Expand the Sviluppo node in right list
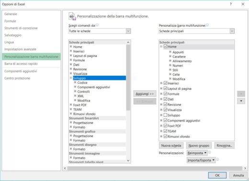 click(161, 115)
